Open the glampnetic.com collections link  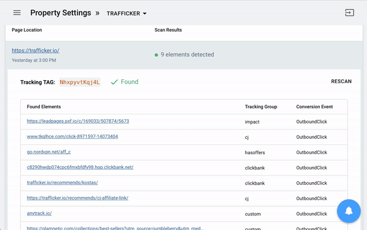coord(115,228)
